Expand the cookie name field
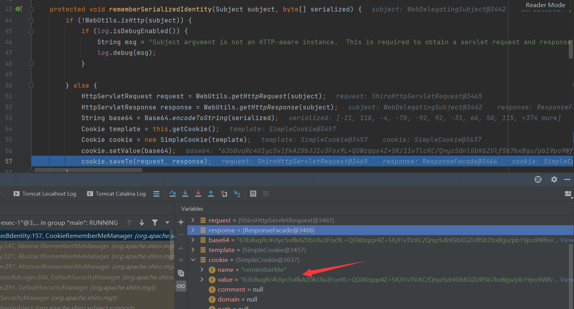 (x=202, y=269)
